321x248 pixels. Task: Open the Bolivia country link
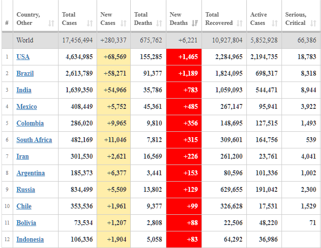pyautogui.click(x=26, y=223)
